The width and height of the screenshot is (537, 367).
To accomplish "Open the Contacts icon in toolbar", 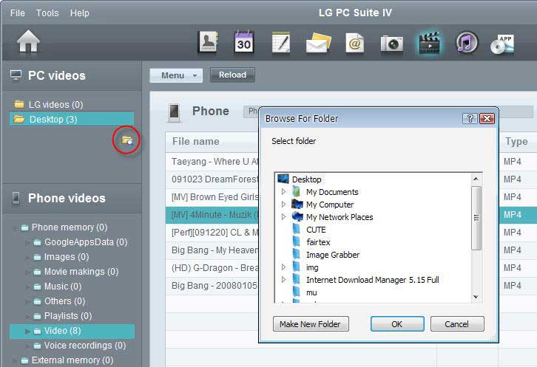I will click(208, 43).
